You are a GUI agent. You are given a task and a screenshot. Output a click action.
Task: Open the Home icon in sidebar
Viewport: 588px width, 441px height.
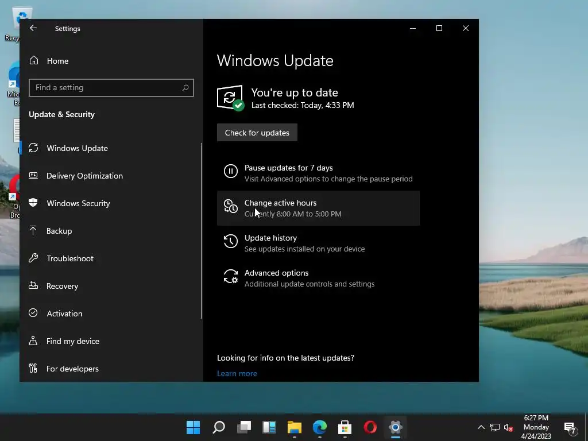[x=34, y=60]
